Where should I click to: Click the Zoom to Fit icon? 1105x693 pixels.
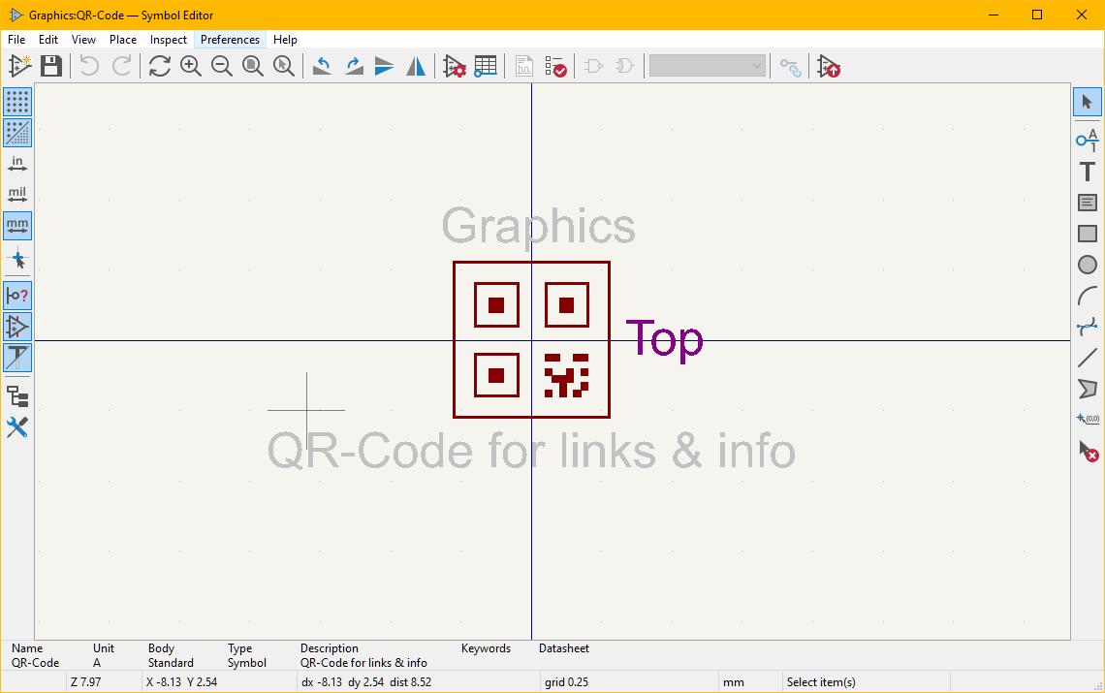tap(253, 66)
